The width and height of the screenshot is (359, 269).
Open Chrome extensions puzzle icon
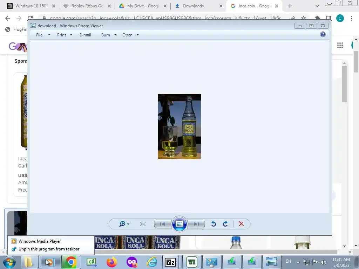[x=317, y=18]
